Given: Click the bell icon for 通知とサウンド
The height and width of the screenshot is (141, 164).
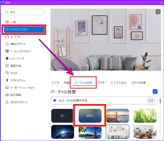Looking at the screenshot, I should pos(7,44).
